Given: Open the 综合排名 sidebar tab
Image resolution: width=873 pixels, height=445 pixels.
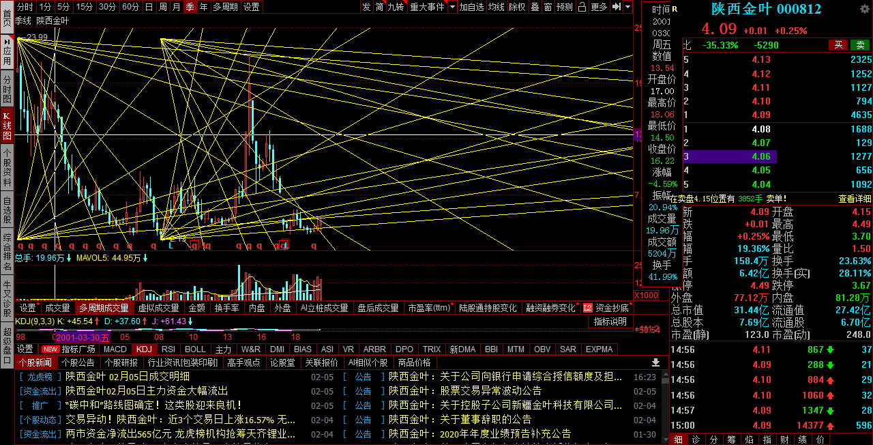Looking at the screenshot, I should 7,253.
